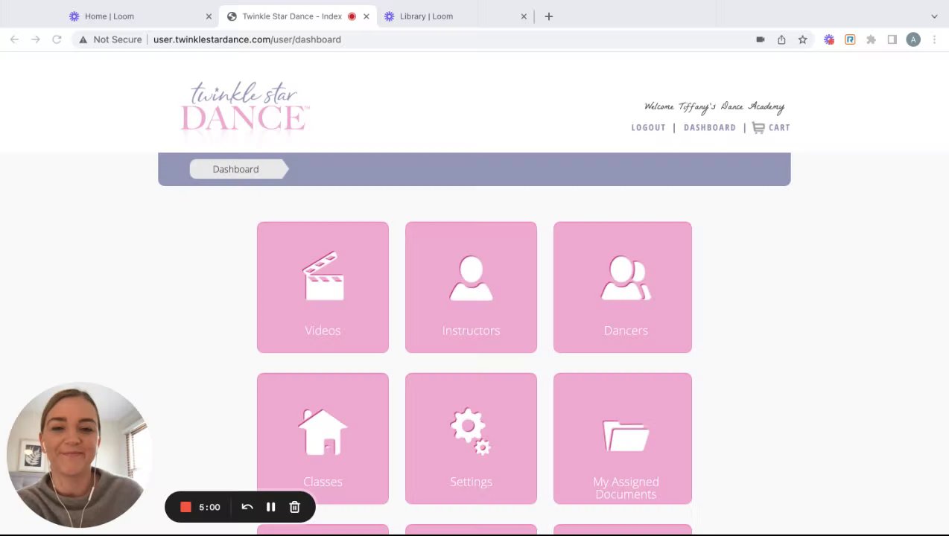949x536 pixels.
Task: Restart the Loom recording
Action: [x=247, y=507]
